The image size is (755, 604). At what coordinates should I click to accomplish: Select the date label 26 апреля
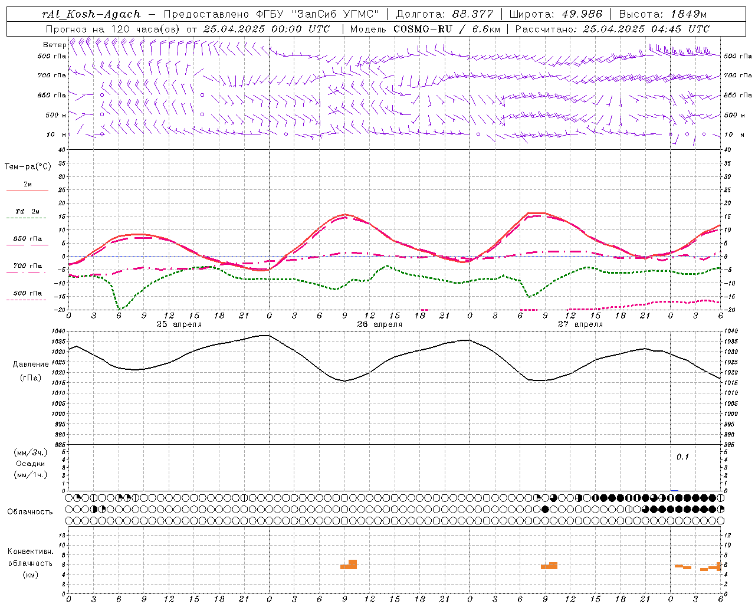pos(379,324)
